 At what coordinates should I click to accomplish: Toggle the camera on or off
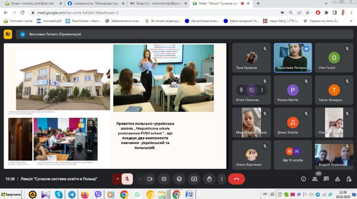pos(150,179)
